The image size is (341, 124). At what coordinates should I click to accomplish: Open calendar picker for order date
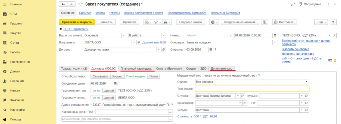click(275, 35)
